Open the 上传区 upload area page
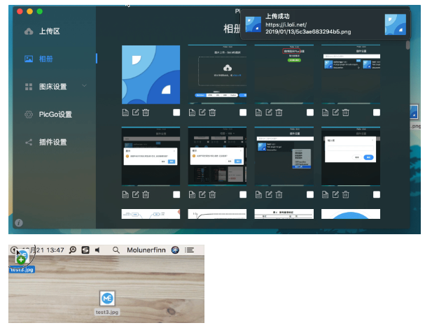Viewport: 432px width, 330px height. coord(50,31)
